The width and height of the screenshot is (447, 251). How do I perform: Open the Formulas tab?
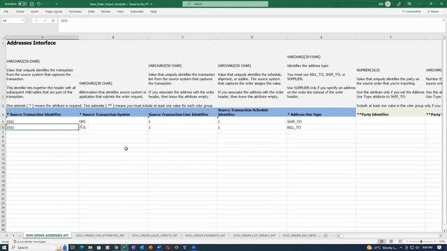coord(75,12)
